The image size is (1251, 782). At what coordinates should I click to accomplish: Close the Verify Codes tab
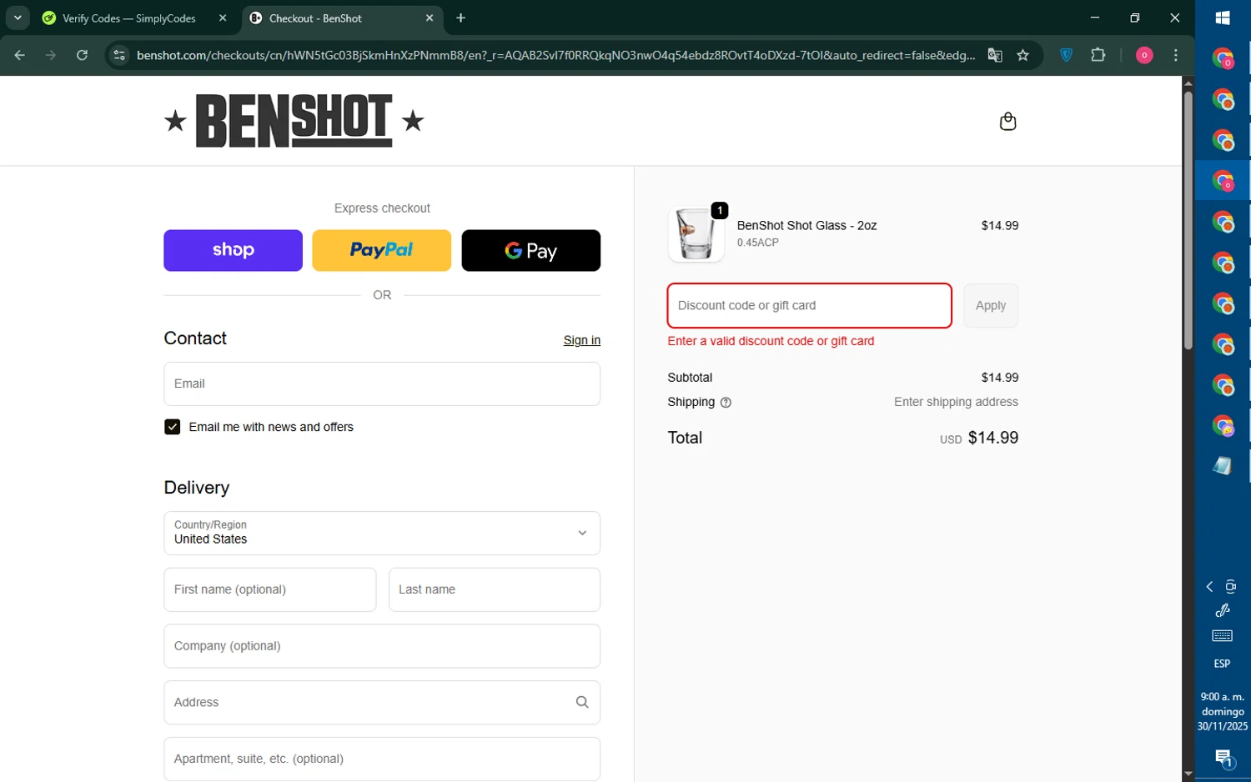click(223, 18)
